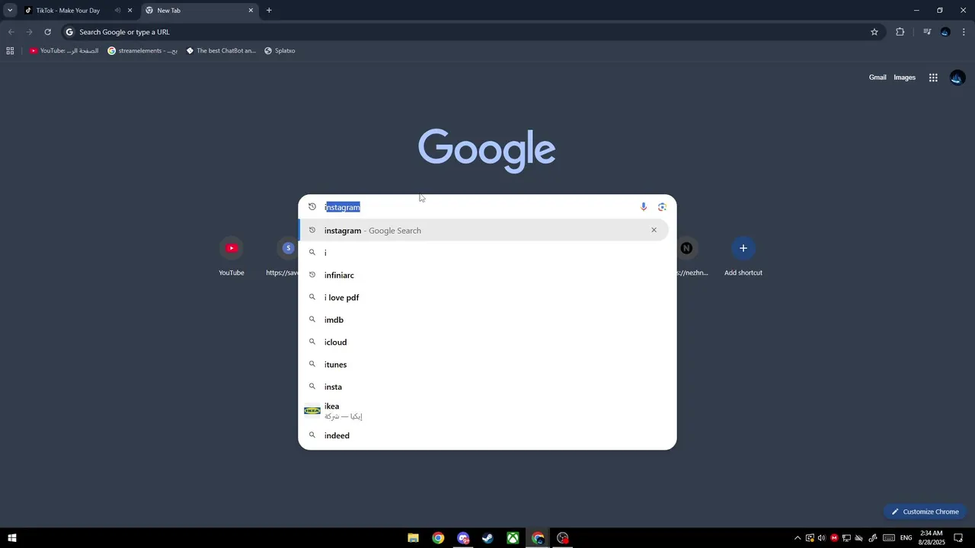Open File Explorer from taskbar
This screenshot has width=975, height=548.
pyautogui.click(x=413, y=538)
